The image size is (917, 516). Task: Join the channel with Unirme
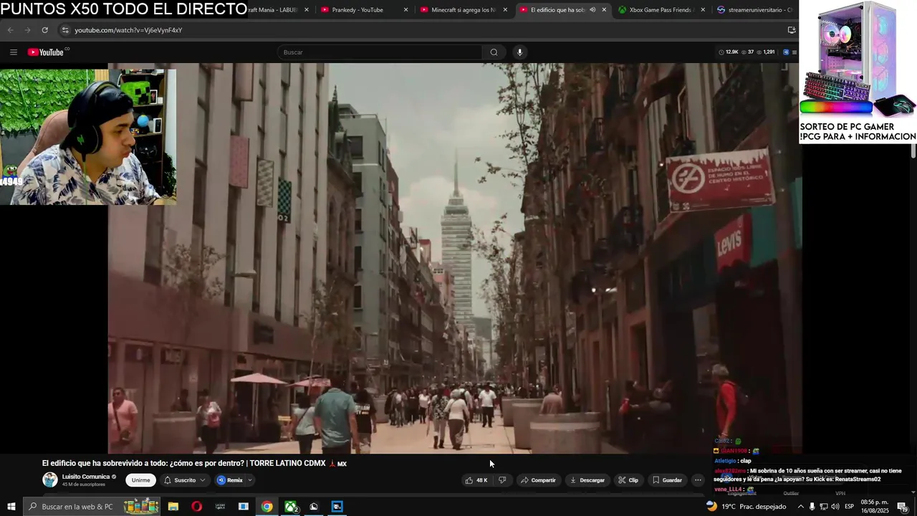[x=140, y=480]
